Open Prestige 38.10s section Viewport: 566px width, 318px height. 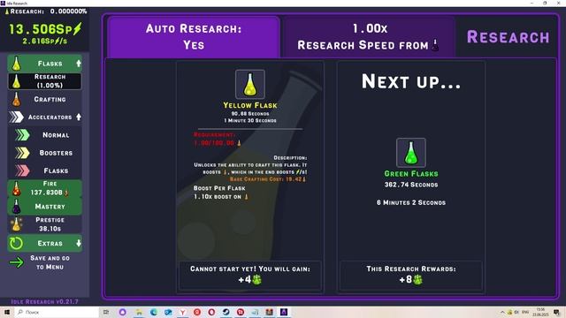pyautogui.click(x=45, y=224)
